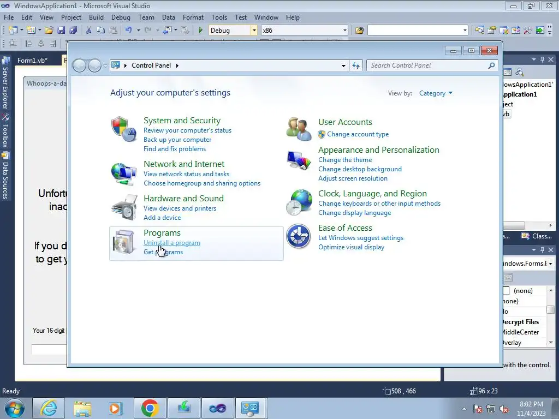The height and width of the screenshot is (419, 559).
Task: Click the Ease of Access icon
Action: [299, 236]
